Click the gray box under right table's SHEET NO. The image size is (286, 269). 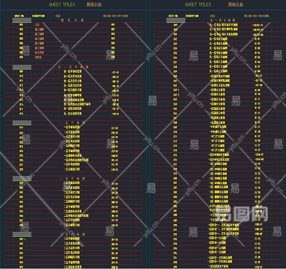click(176, 20)
